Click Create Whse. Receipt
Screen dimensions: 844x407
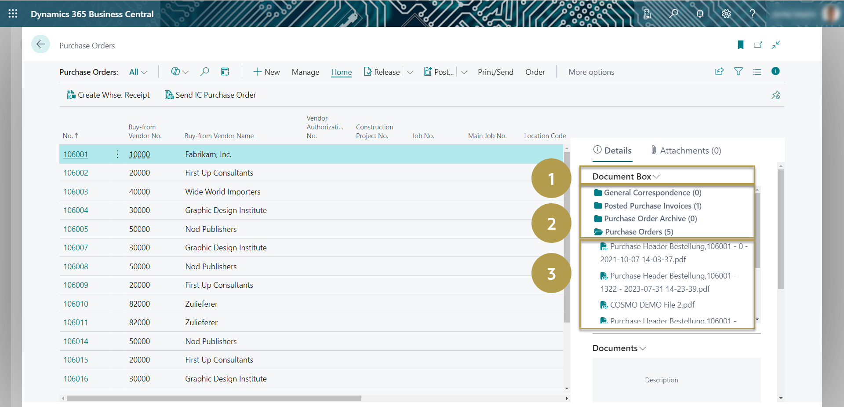pos(108,95)
